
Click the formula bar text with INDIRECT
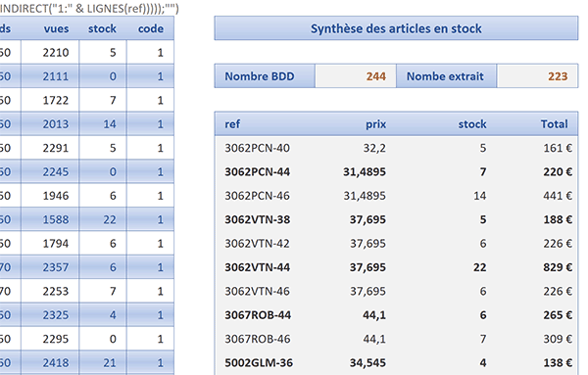[89, 8]
